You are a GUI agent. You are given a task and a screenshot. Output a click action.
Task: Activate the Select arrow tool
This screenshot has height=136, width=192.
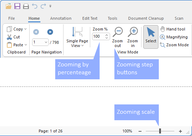pos(151,37)
